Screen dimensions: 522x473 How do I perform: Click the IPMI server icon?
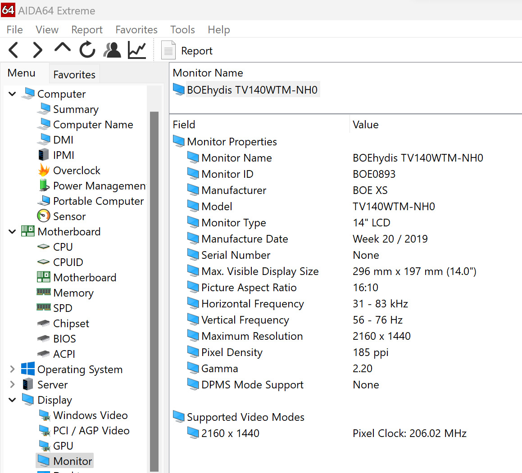point(44,155)
